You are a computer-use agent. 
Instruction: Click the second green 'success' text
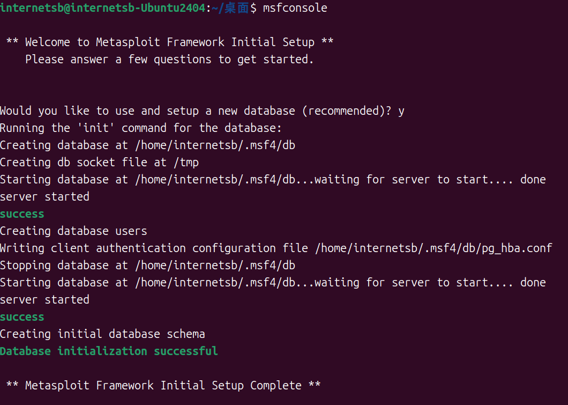pos(22,317)
